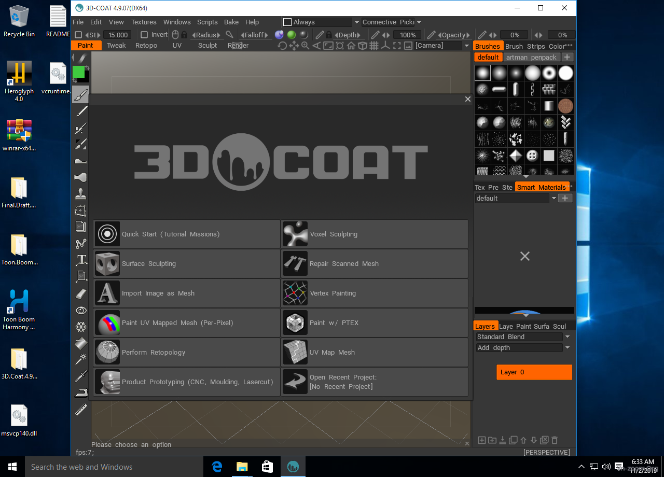Toggle the green depth channel sphere

tap(292, 35)
